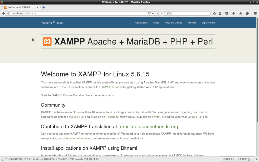Open the Forums community link

click(x=203, y=112)
